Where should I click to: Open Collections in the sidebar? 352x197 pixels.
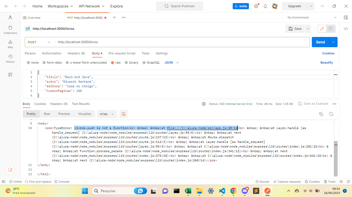(x=10, y=30)
